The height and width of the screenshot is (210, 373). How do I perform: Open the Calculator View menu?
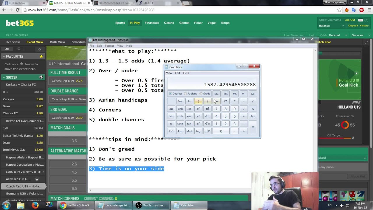coord(169,73)
